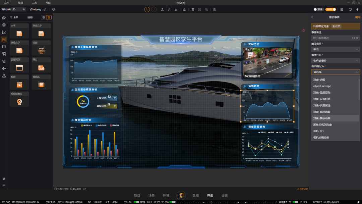
Task: Select the 词云 word cloud component
Action: [41, 49]
